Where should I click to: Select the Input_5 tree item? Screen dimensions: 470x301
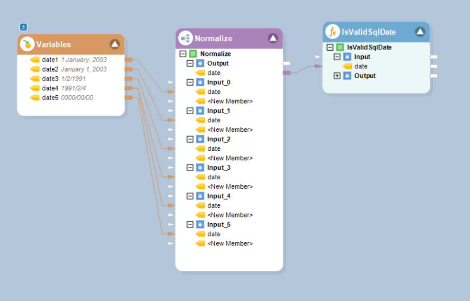coord(219,225)
